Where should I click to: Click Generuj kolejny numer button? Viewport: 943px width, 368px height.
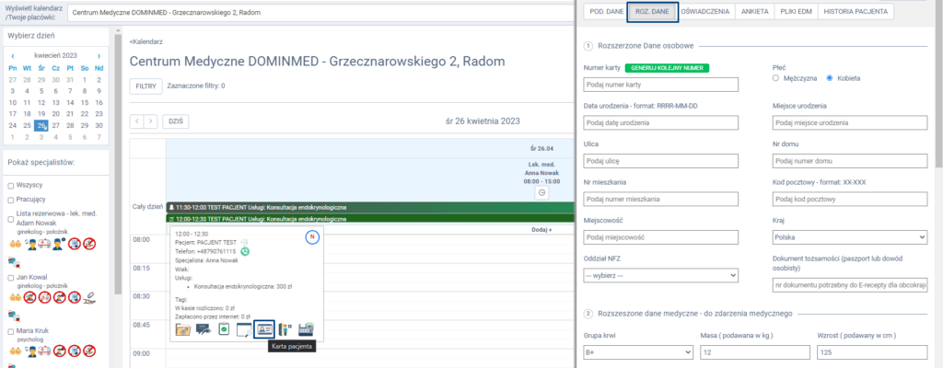[668, 68]
